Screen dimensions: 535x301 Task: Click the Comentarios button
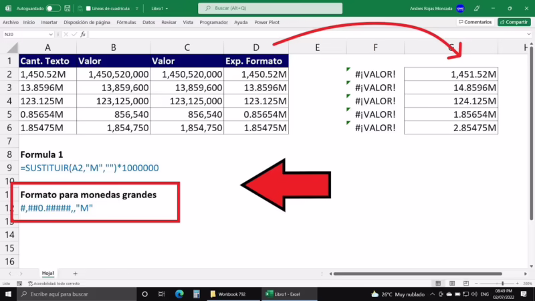(475, 22)
